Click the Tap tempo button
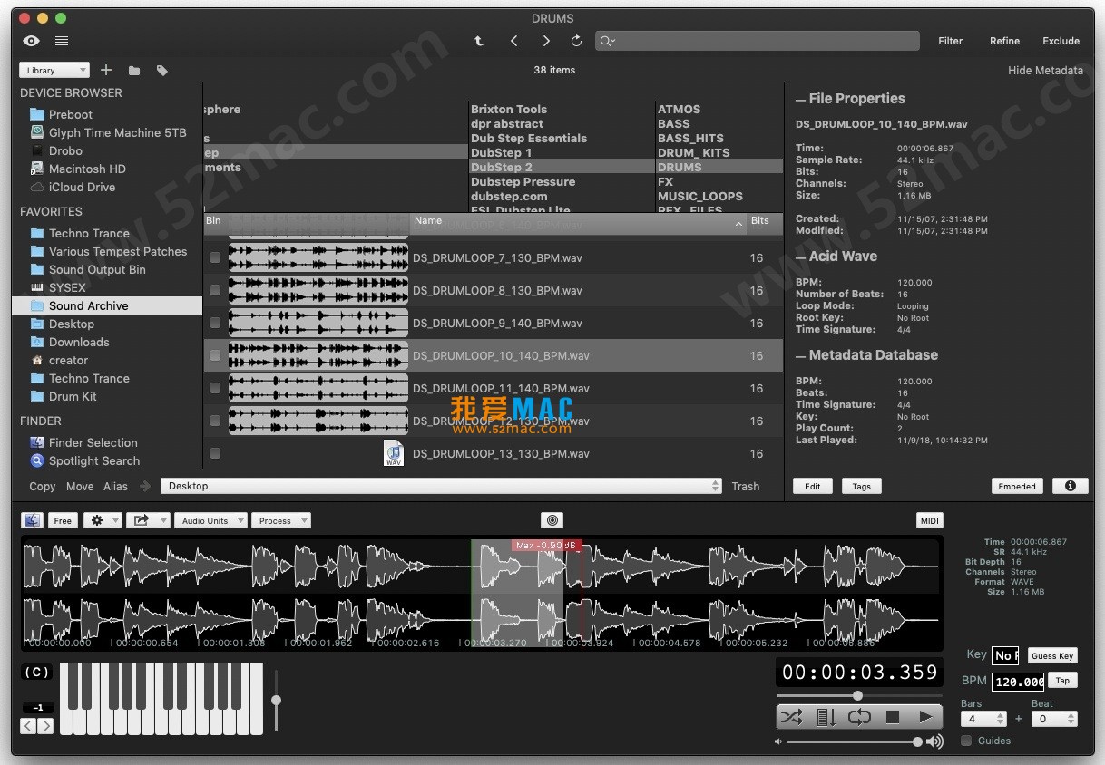The height and width of the screenshot is (765, 1105). point(1062,680)
